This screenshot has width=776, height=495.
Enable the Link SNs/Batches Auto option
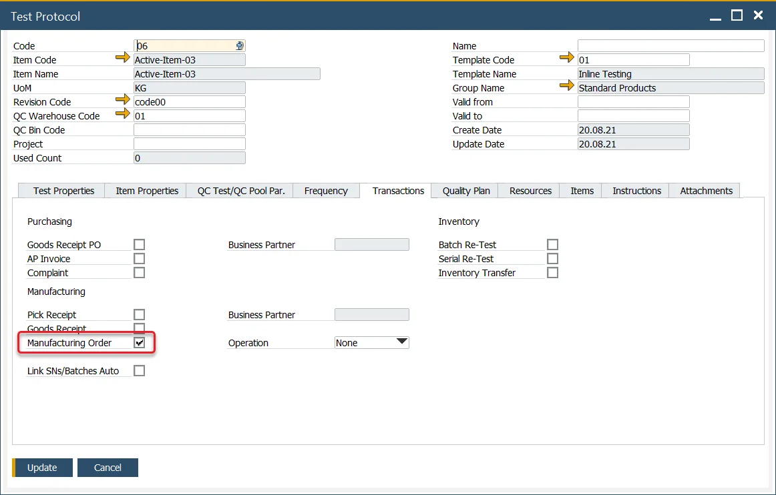click(x=139, y=370)
